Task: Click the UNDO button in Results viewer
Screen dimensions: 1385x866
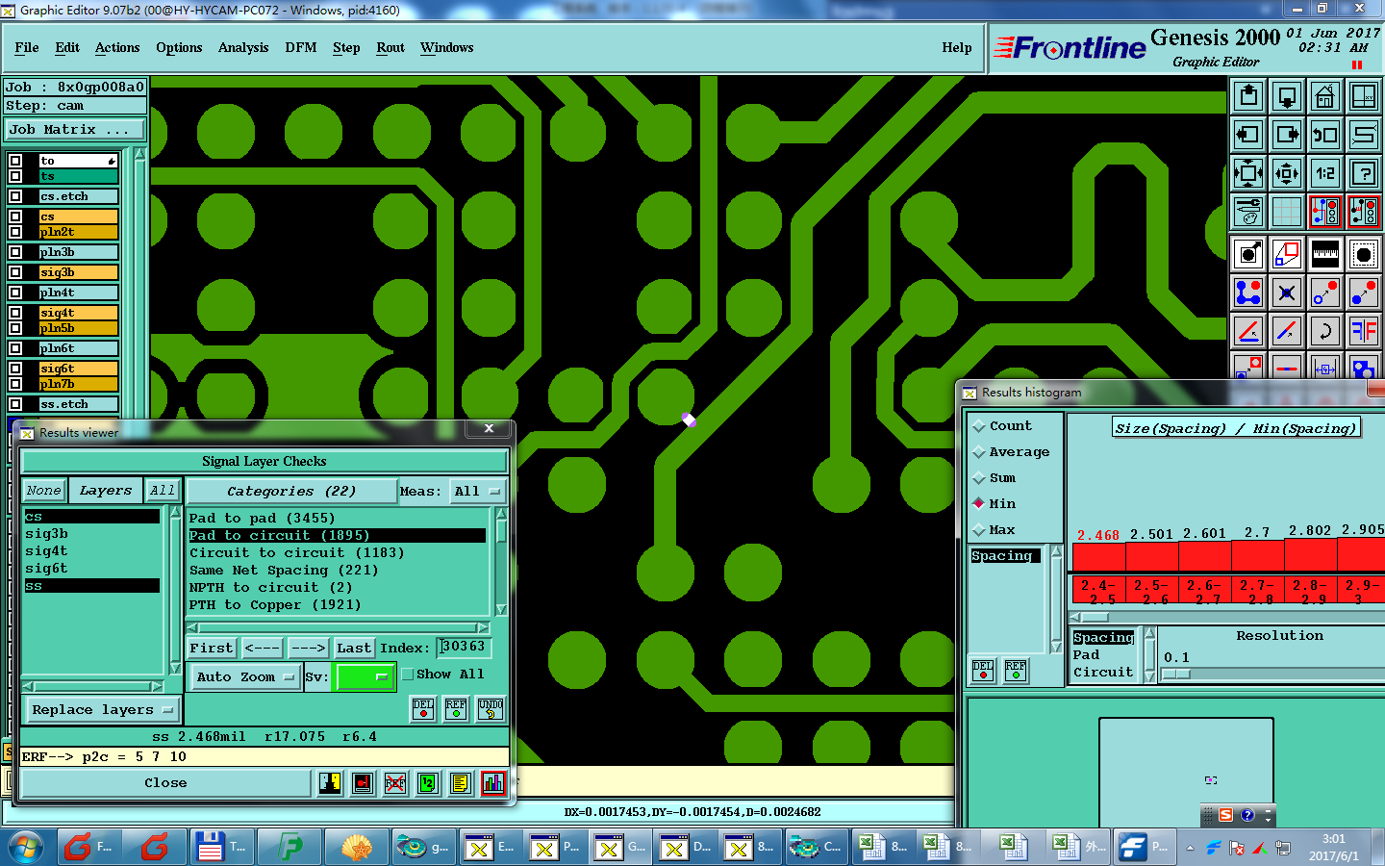Action: click(491, 709)
